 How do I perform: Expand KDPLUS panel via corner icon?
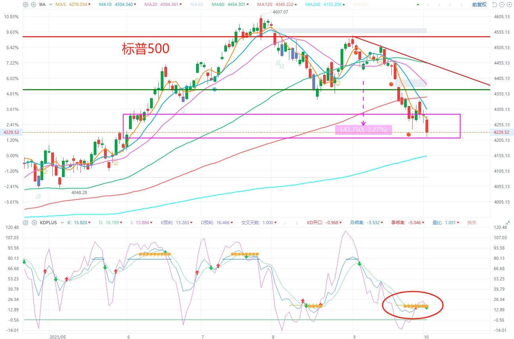point(508,223)
